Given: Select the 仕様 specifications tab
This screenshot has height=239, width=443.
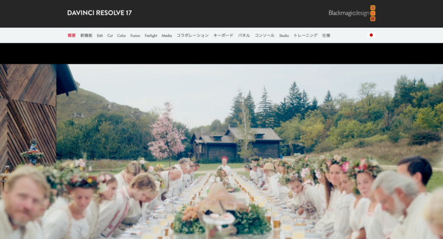Looking at the screenshot, I should pyautogui.click(x=326, y=35).
